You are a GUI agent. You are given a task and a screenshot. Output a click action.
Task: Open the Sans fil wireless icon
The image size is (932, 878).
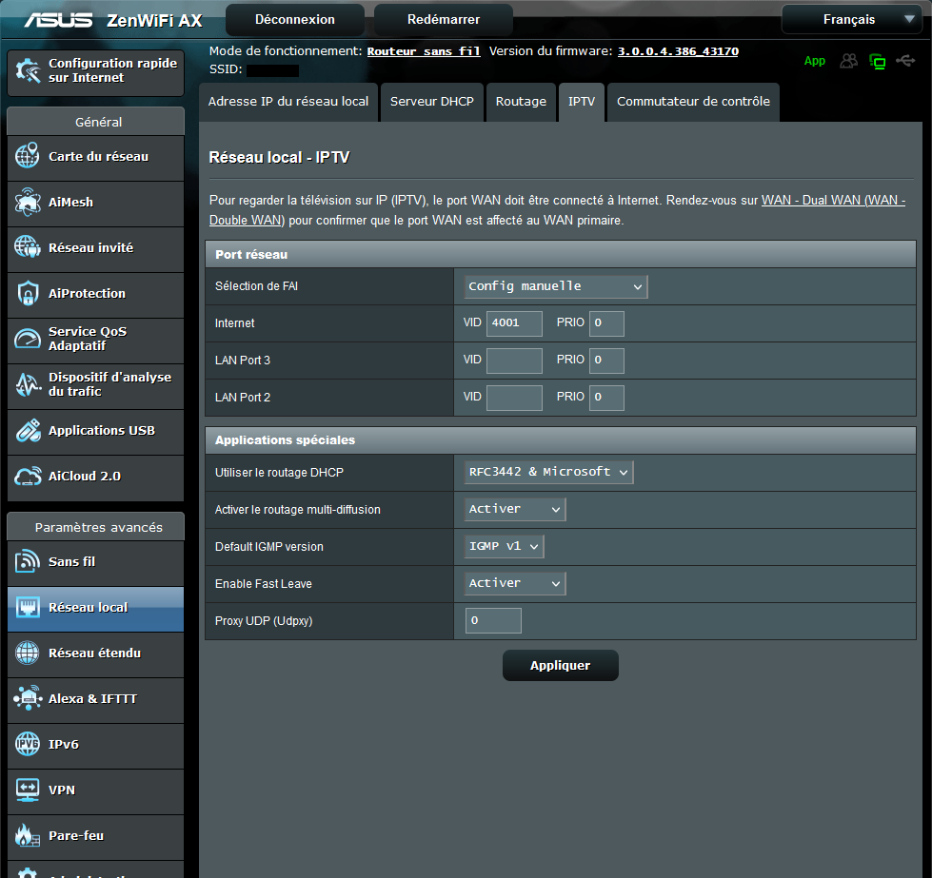tap(28, 561)
